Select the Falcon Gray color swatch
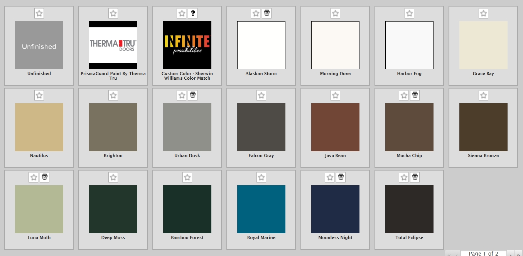 click(261, 127)
